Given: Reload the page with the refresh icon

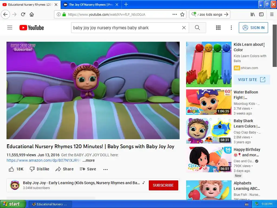Looking at the screenshot, I should pyautogui.click(x=23, y=14).
